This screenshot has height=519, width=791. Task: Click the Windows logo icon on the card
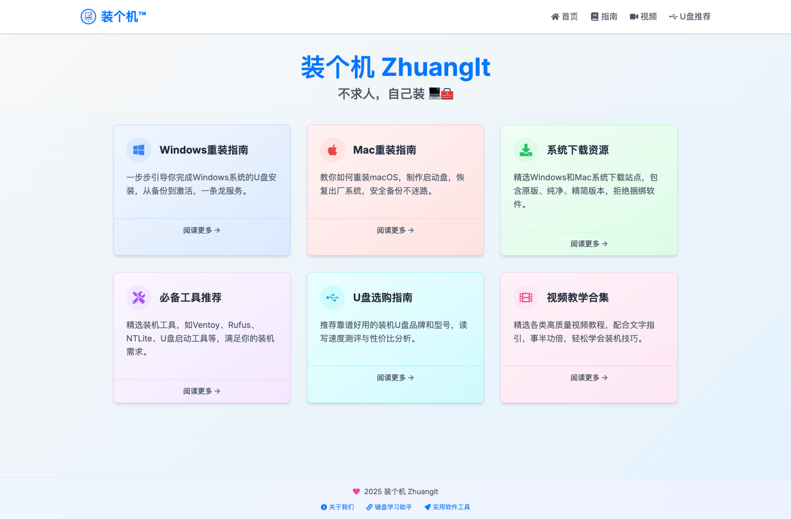click(x=139, y=150)
